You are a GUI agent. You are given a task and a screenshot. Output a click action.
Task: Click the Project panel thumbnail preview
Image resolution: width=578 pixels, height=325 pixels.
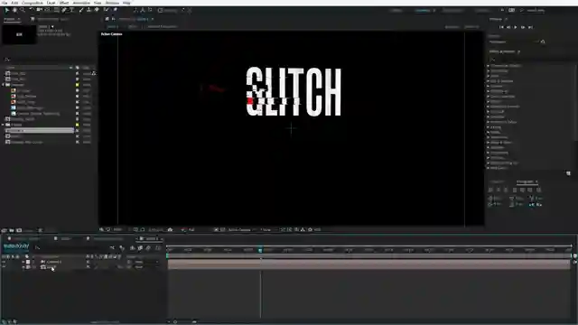point(19,34)
